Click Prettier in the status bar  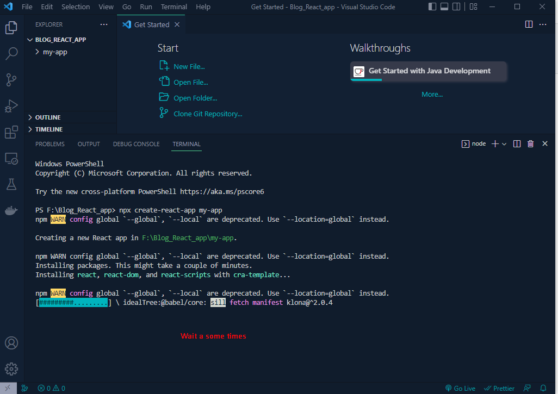(499, 389)
